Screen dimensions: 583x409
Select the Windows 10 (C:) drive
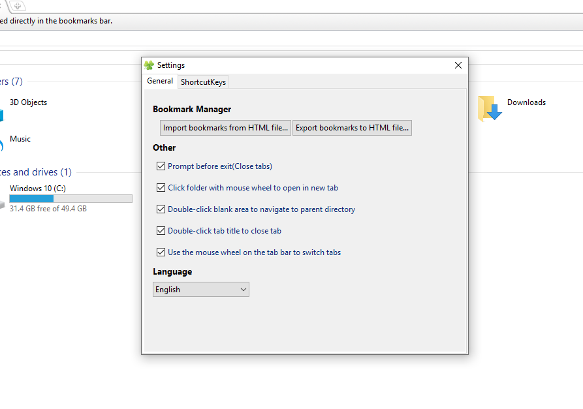point(37,189)
